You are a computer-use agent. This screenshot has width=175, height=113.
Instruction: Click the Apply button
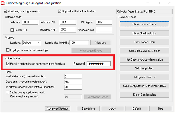pyautogui.click(x=112, y=108)
